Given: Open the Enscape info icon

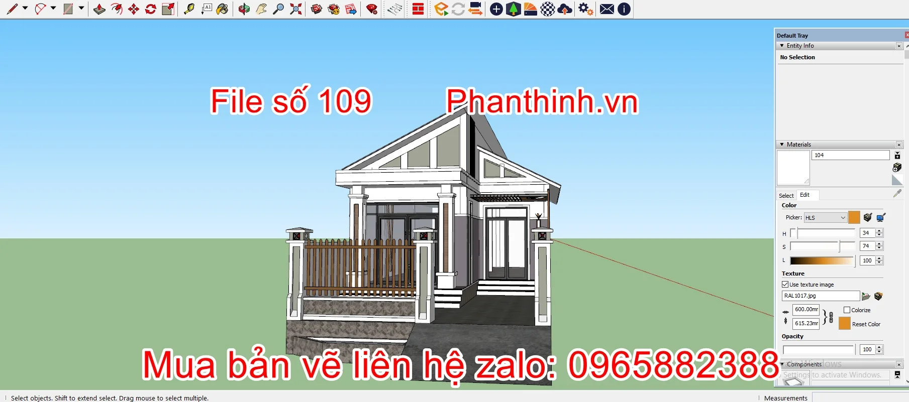Looking at the screenshot, I should tap(624, 9).
